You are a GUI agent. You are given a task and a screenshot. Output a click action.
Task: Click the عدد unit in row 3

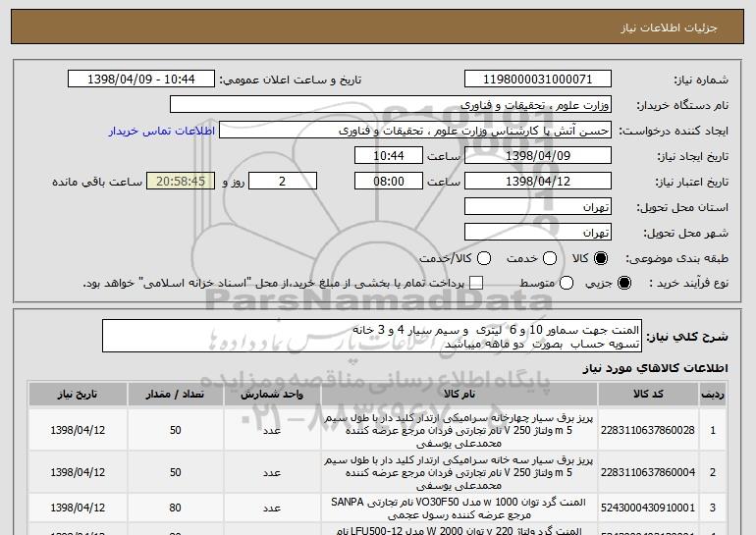tap(272, 508)
